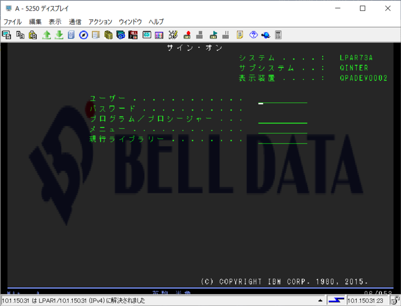Click the blue connection status icon
This screenshot has height=306, width=401.
(336, 300)
